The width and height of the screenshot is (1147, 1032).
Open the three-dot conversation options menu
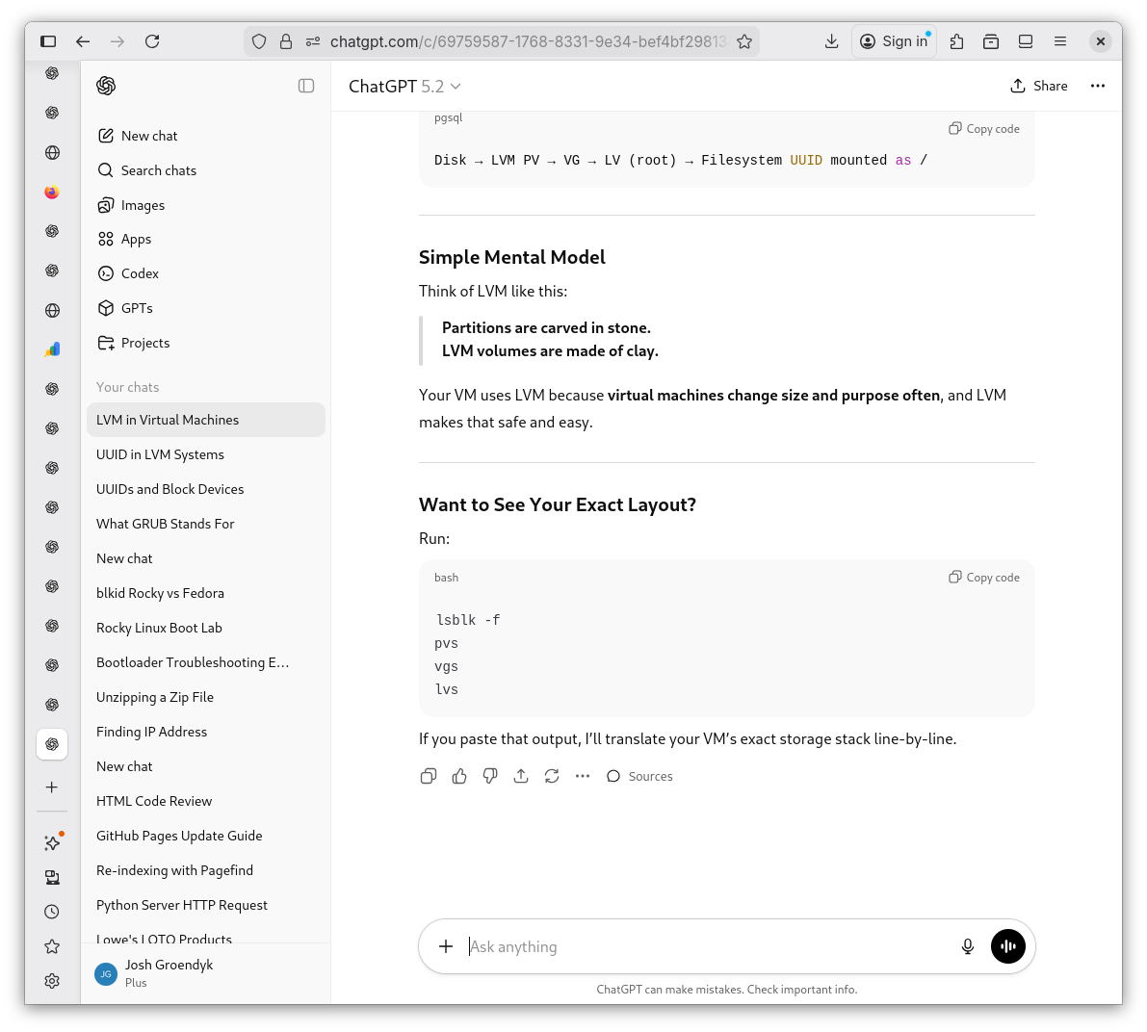coord(1097,86)
